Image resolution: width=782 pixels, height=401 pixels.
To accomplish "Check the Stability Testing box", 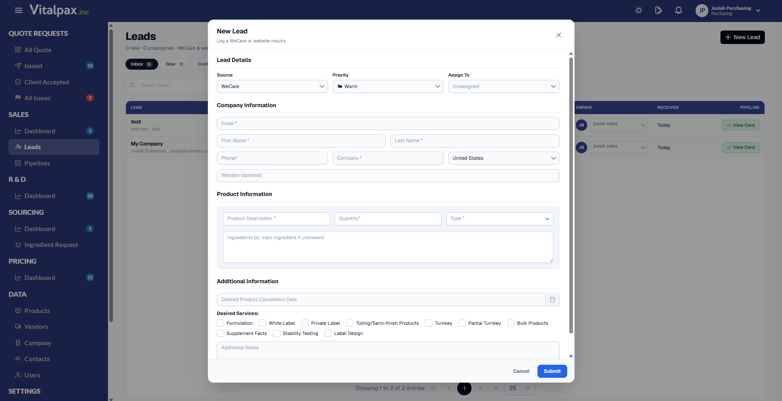I will pos(277,333).
